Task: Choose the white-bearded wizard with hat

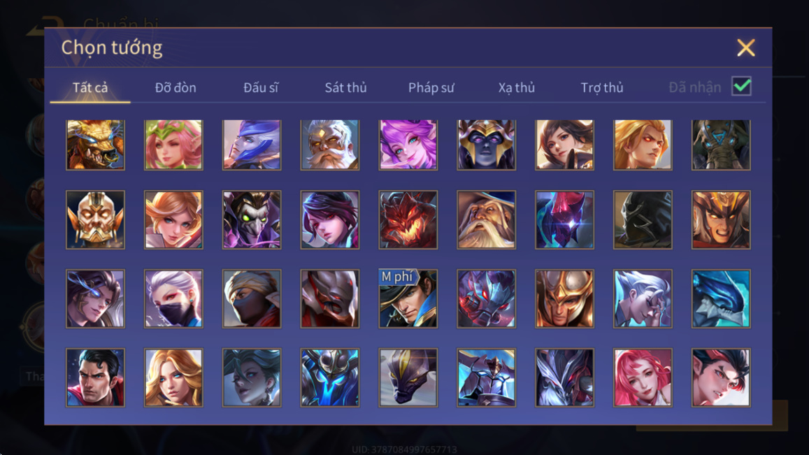Action: (486, 219)
